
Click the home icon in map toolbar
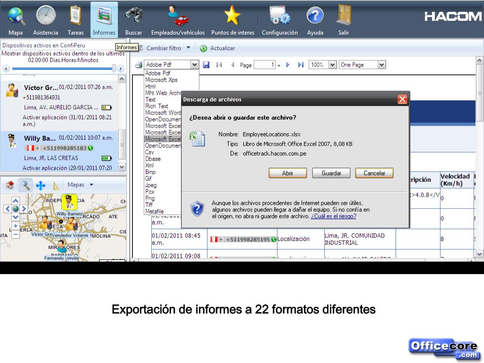[10, 185]
